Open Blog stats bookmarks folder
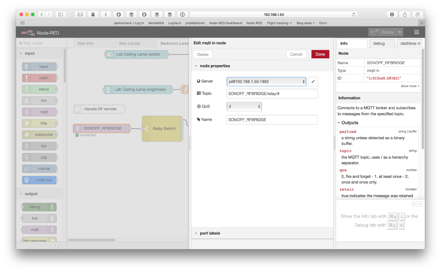441x272 pixels. [x=306, y=23]
